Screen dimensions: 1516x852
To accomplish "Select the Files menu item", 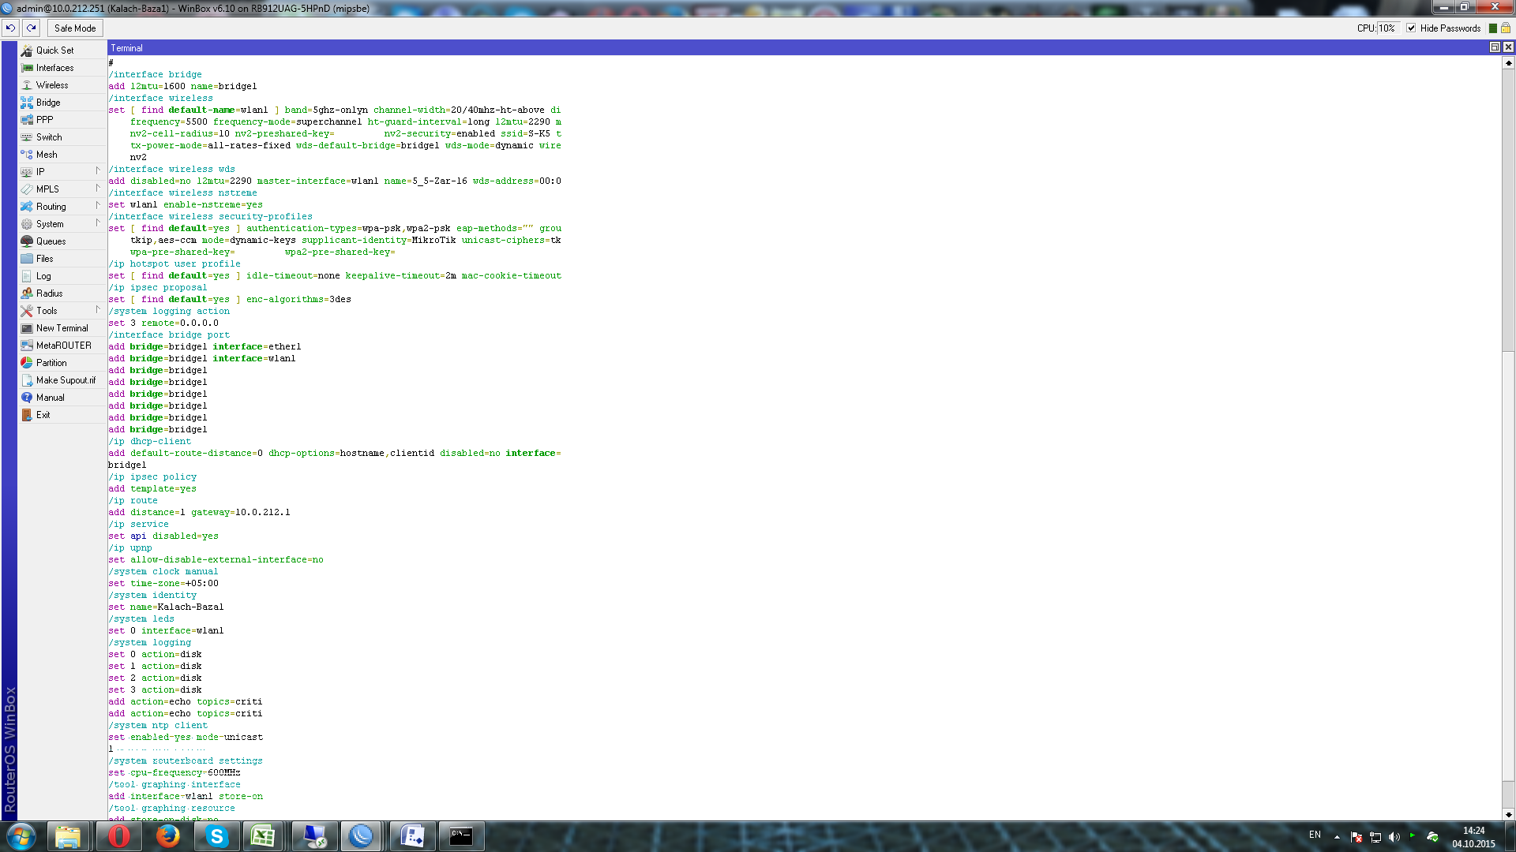I will point(44,259).
